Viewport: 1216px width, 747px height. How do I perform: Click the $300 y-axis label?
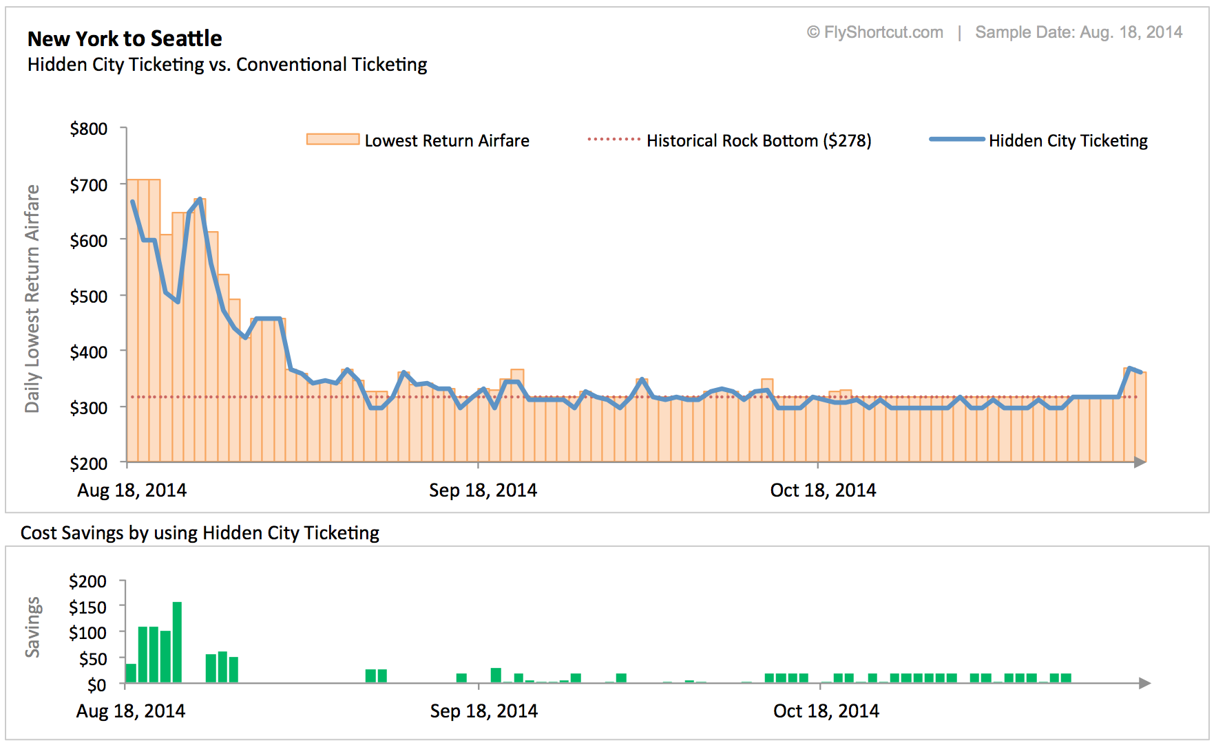coord(89,408)
